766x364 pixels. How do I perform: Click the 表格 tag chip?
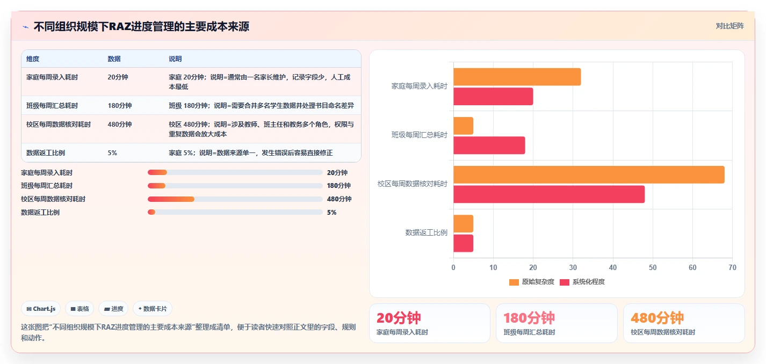[x=80, y=309]
